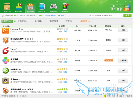Select the Foxmail name text
Screen dimensions: 133x98
pyautogui.click(x=14, y=49)
